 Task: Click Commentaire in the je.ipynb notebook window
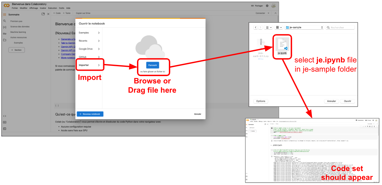(x=359, y=120)
